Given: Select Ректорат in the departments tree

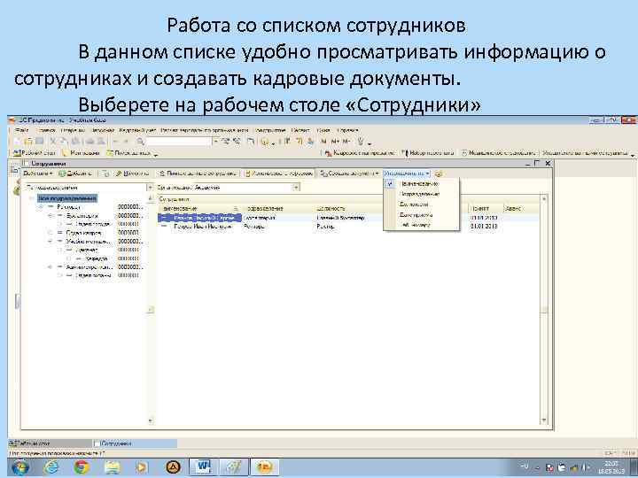Looking at the screenshot, I should click(x=69, y=207).
